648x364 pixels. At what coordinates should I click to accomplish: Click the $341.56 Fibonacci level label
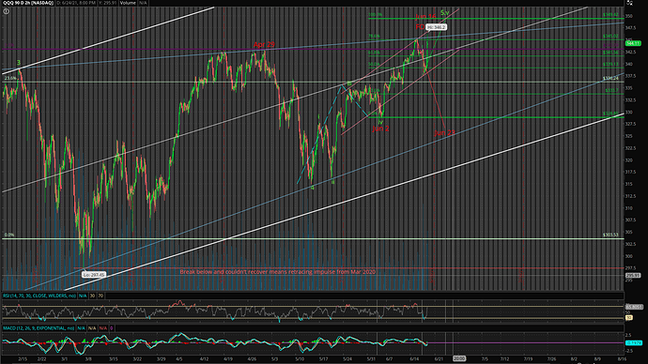point(610,53)
